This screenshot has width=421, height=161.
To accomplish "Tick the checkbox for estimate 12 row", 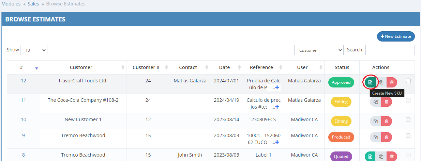I will (x=408, y=81).
